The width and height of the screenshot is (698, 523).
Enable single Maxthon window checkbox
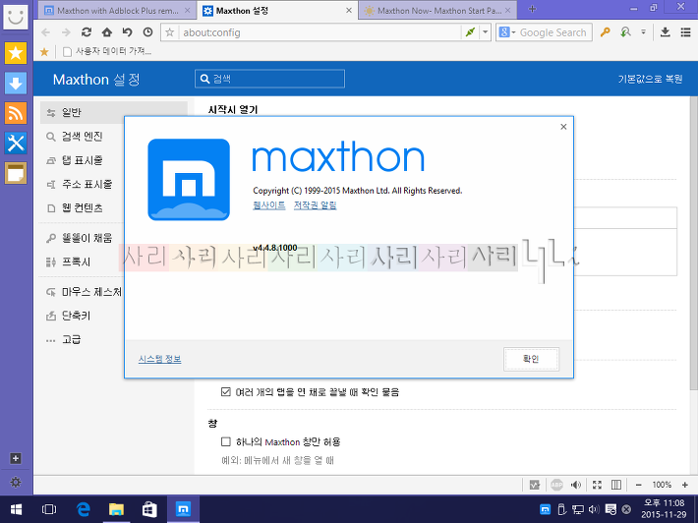click(x=226, y=441)
